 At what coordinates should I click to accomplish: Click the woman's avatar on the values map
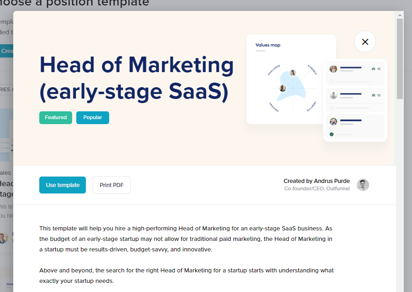pos(293,73)
